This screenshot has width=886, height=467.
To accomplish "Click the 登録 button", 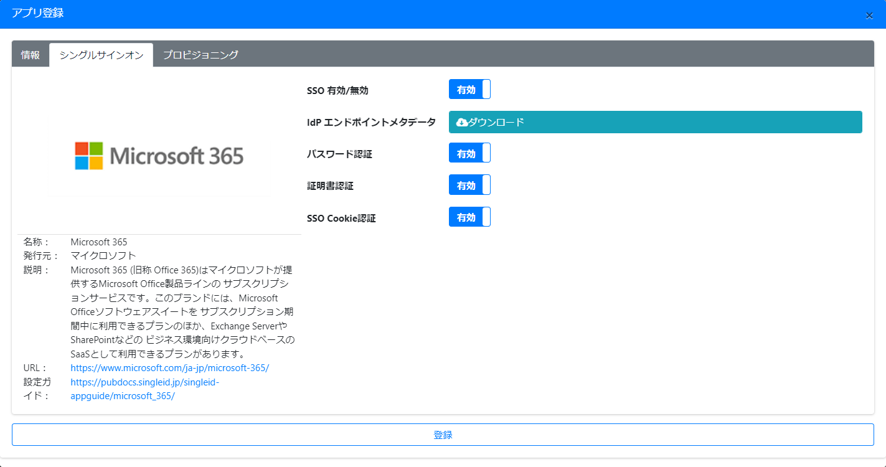I will tap(443, 435).
